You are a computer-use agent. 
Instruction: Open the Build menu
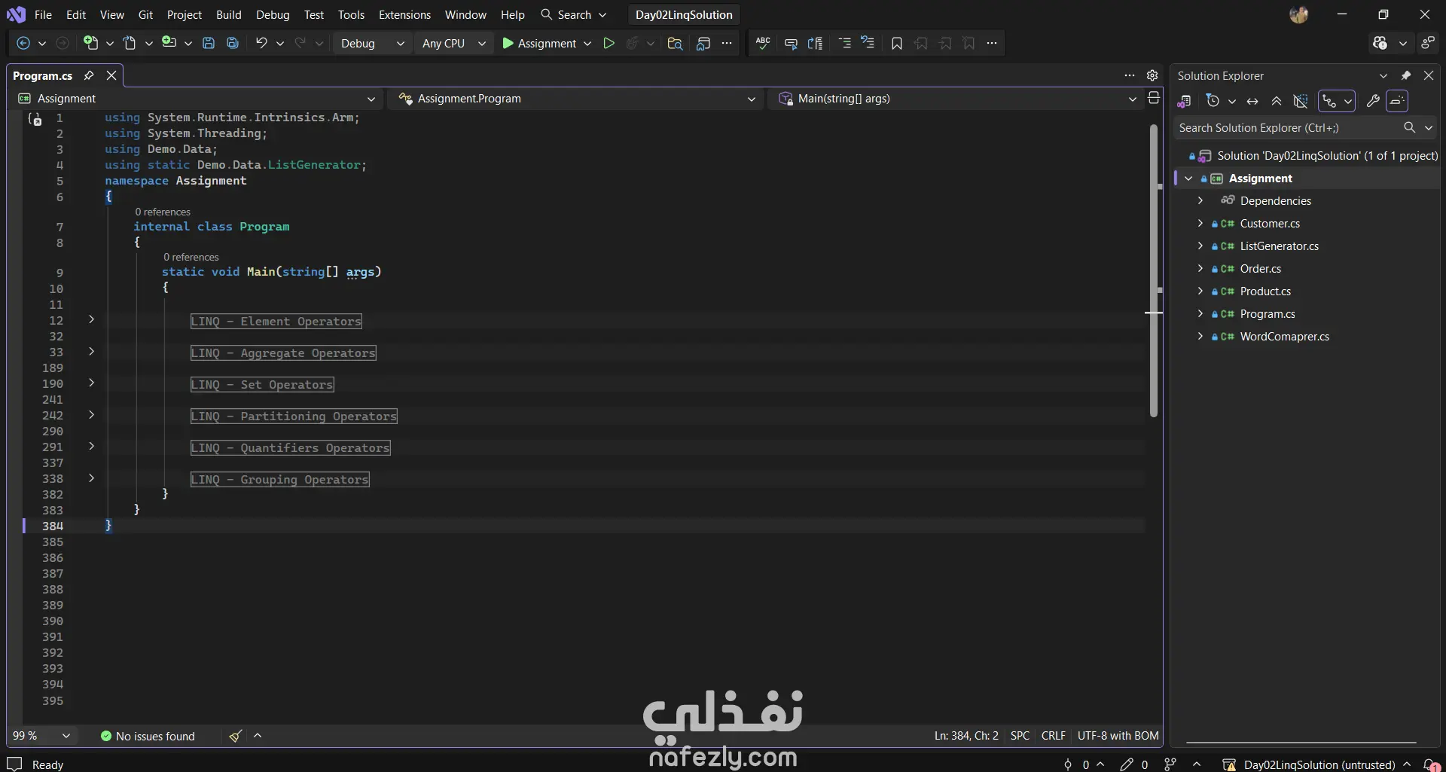228,14
